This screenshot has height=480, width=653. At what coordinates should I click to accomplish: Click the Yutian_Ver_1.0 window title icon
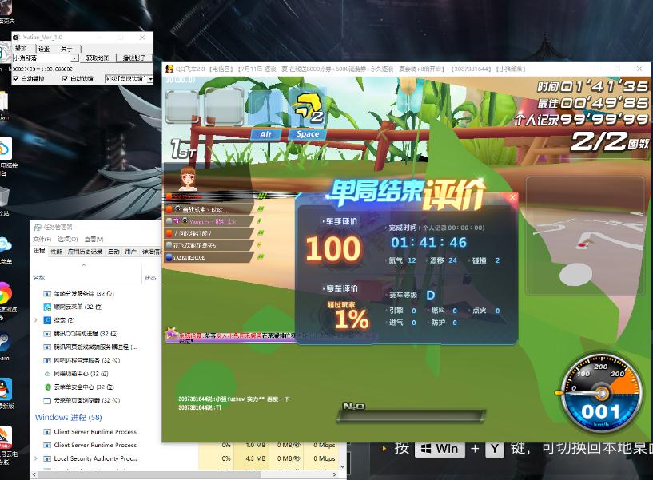click(x=17, y=38)
